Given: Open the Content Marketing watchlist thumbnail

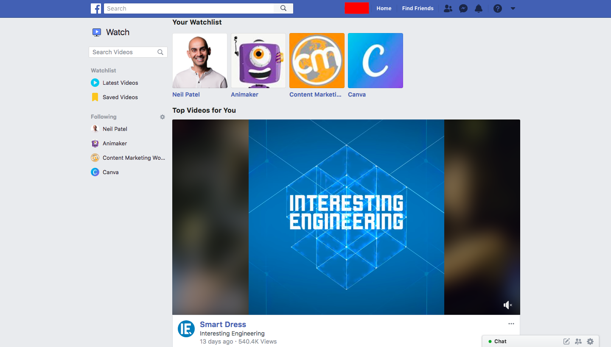Looking at the screenshot, I should click(x=317, y=61).
